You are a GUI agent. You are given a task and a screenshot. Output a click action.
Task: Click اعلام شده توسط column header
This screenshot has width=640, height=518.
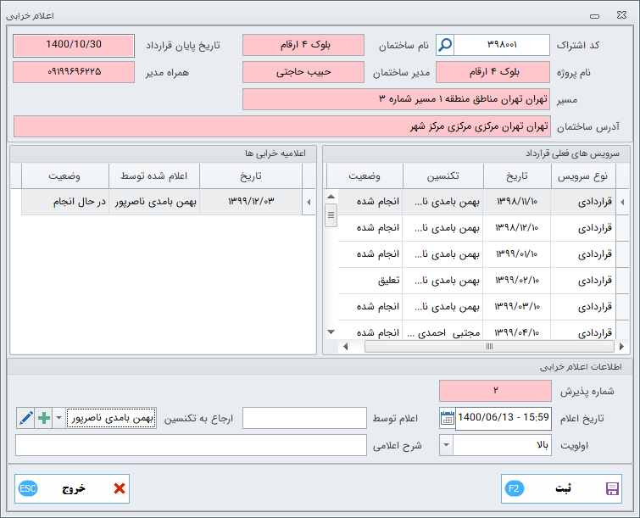154,175
